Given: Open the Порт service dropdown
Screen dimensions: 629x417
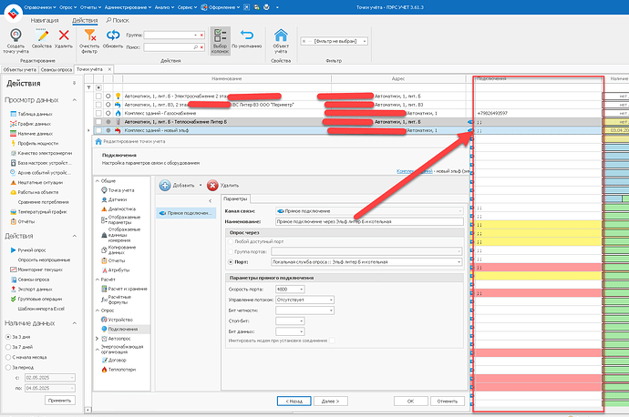Looking at the screenshot, I should (x=459, y=262).
